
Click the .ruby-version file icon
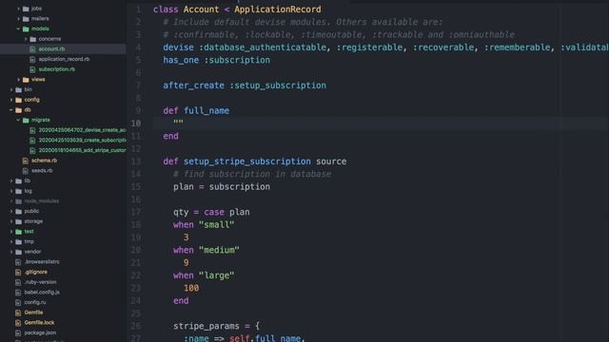18,282
